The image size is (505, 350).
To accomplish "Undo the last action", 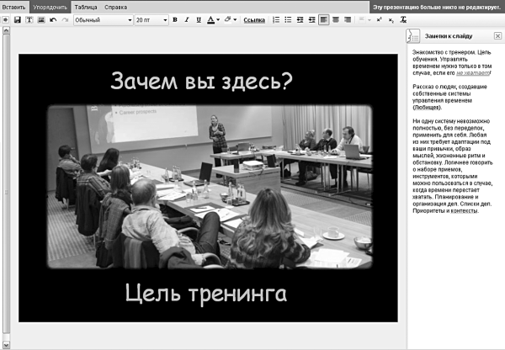I will pos(53,19).
